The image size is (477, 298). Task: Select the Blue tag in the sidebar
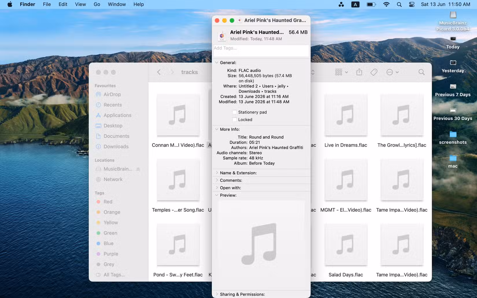pyautogui.click(x=105, y=243)
